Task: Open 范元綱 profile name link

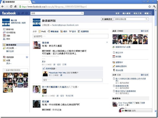Action: coord(46,101)
